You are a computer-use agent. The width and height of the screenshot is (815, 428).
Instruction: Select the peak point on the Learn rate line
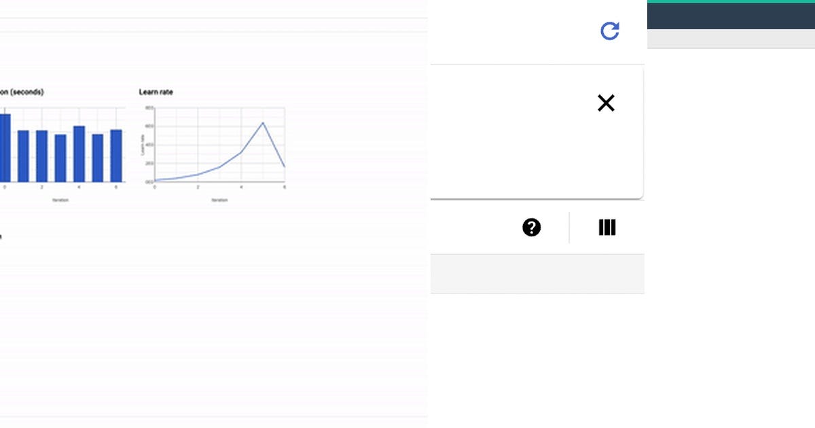pos(263,123)
